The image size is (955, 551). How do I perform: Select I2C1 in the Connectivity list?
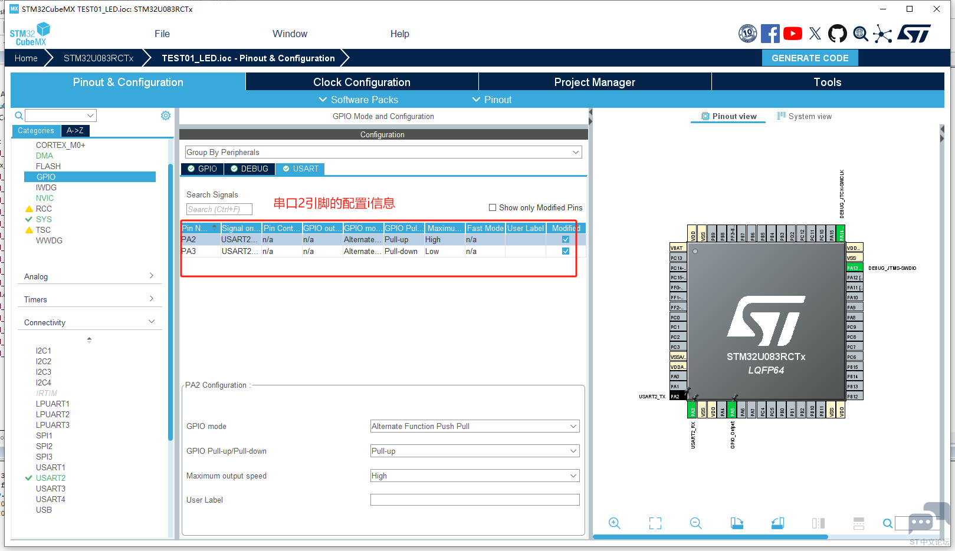[x=44, y=351]
